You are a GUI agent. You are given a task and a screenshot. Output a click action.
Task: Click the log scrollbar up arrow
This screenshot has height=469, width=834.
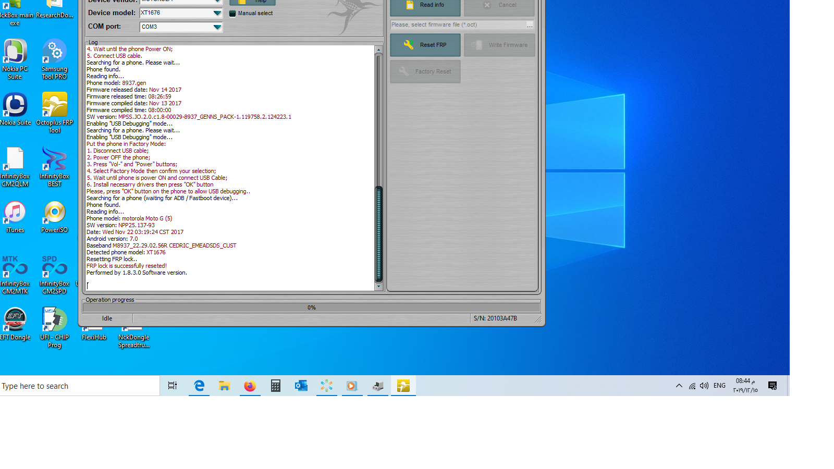click(379, 50)
